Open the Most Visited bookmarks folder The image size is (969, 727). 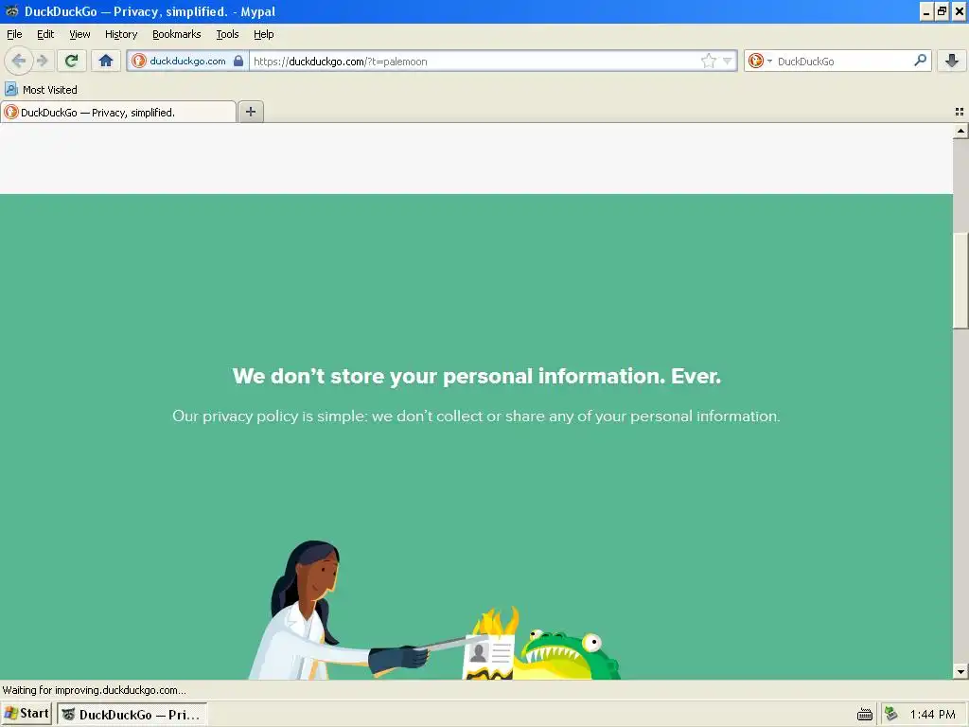[42, 90]
